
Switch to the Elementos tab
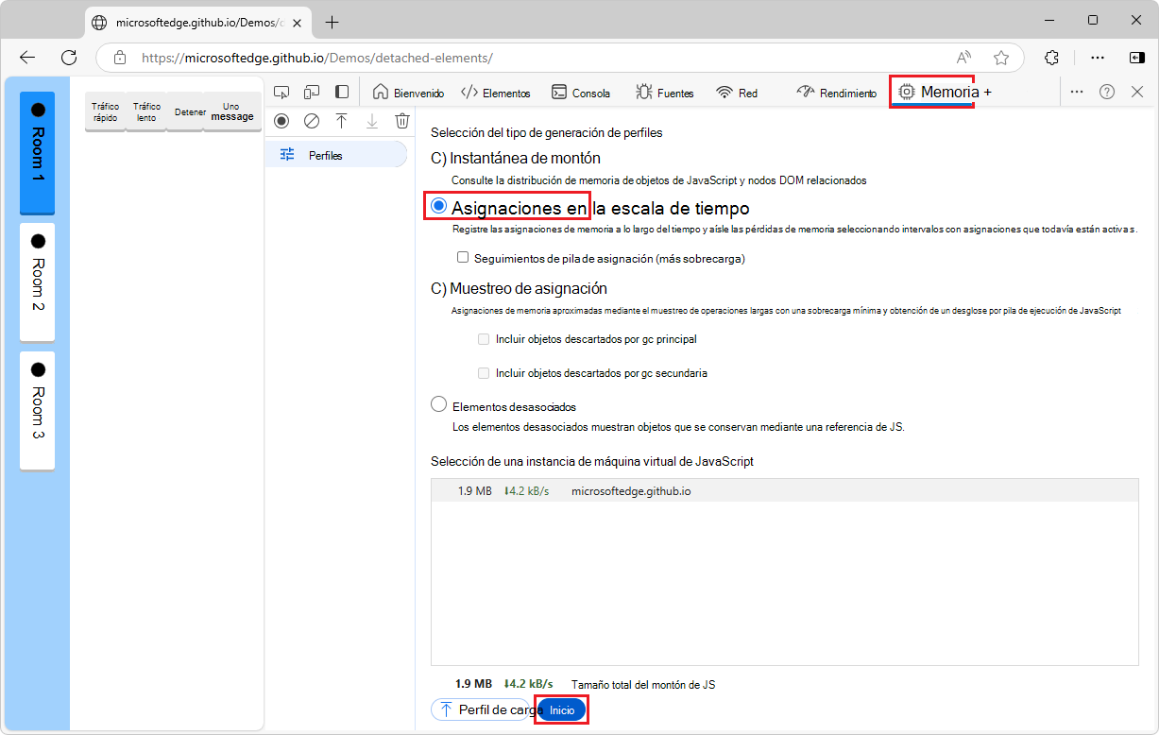point(496,93)
